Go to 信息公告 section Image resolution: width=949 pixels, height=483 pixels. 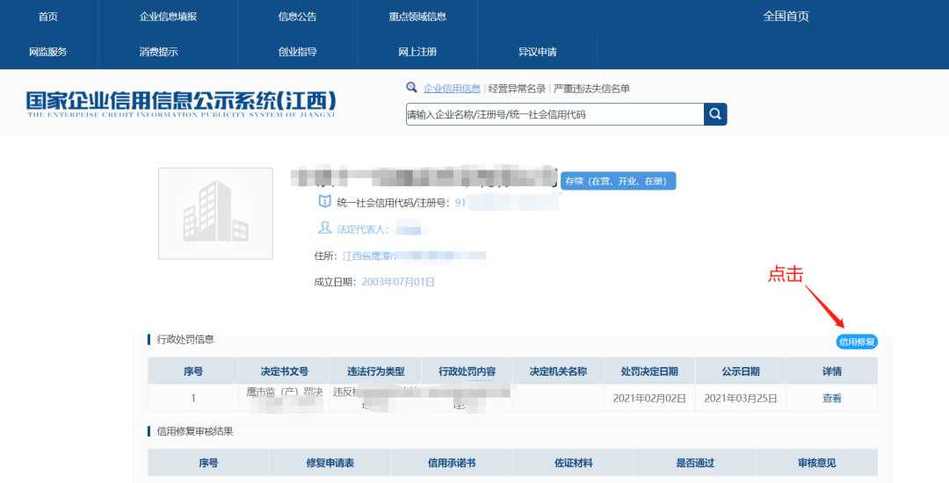click(x=297, y=17)
